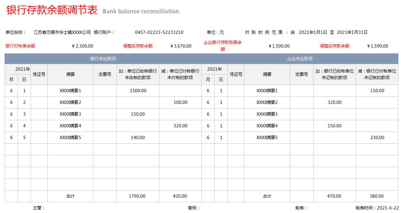Click the XXXX摘要1 cell under bank items
The image size is (401, 213).
[71, 91]
